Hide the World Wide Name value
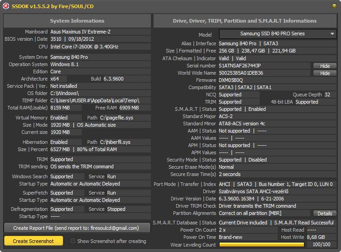This screenshot has width=341, height=252. pos(325,73)
